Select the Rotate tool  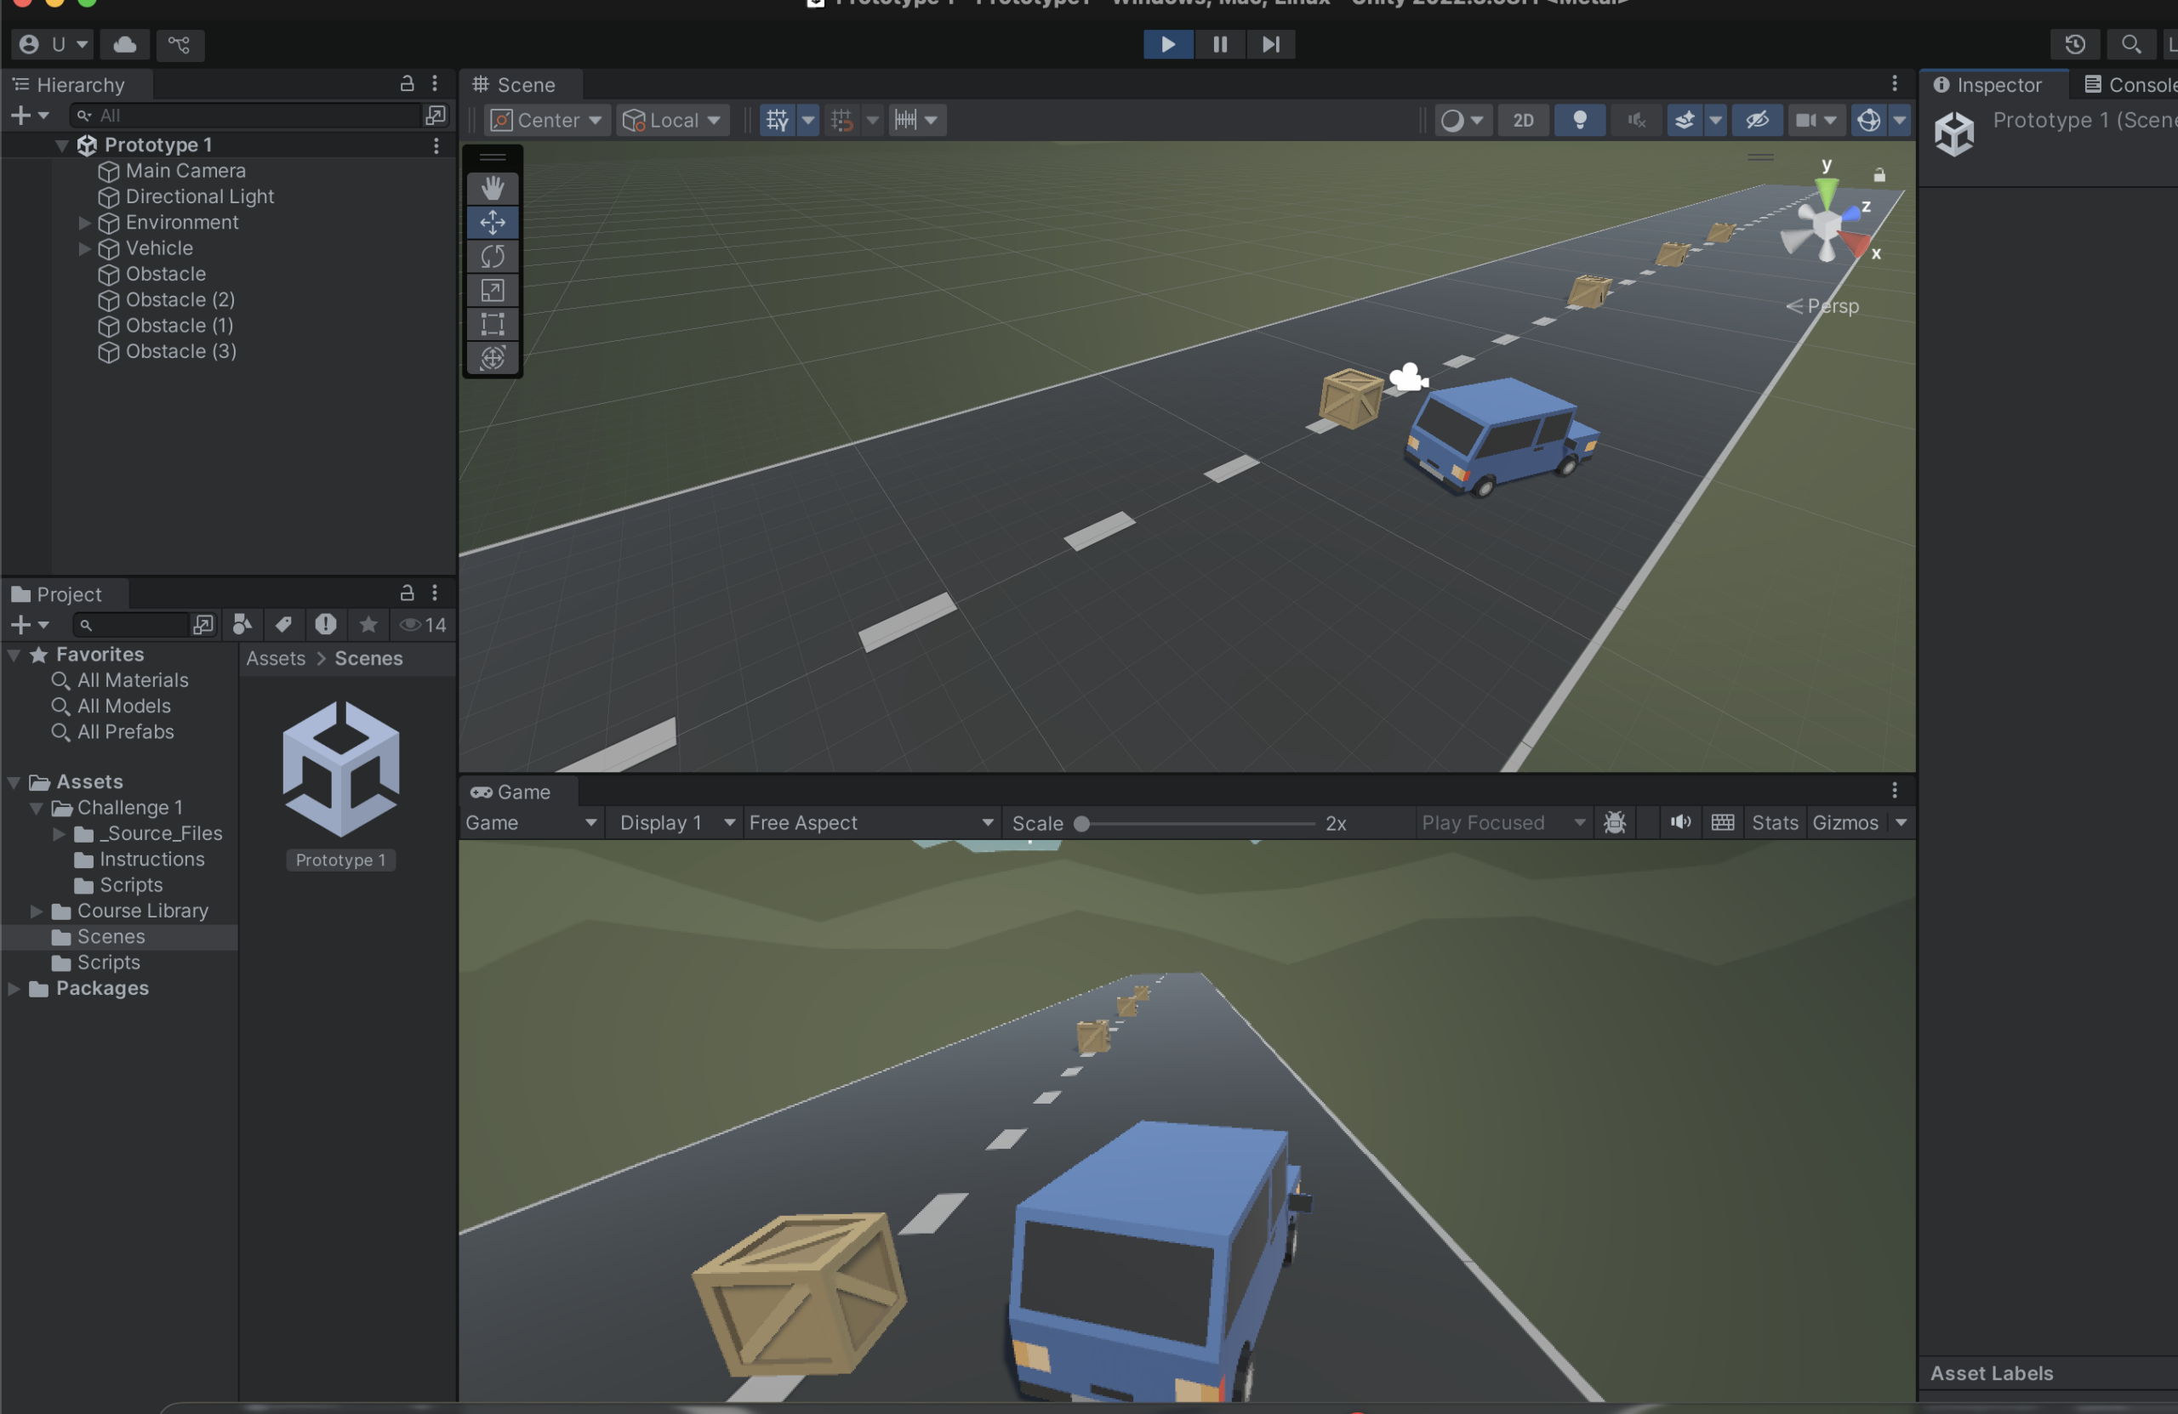point(493,256)
